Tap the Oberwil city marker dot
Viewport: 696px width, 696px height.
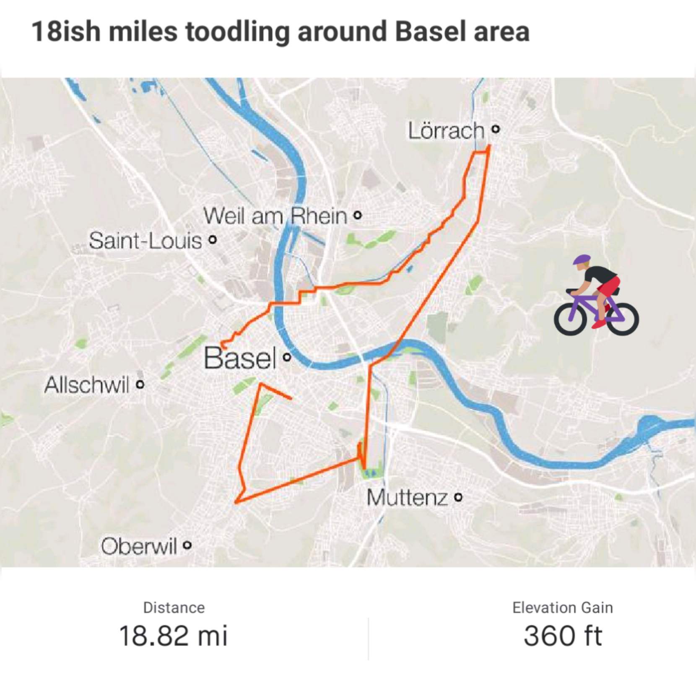click(x=187, y=545)
